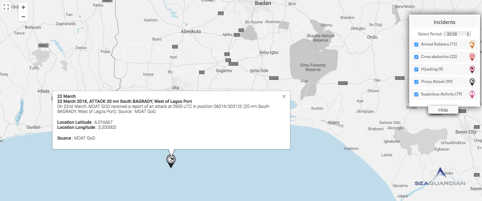The image size is (482, 201).
Task: Click the Shasha Nature Reserve label
Action: (320, 38)
